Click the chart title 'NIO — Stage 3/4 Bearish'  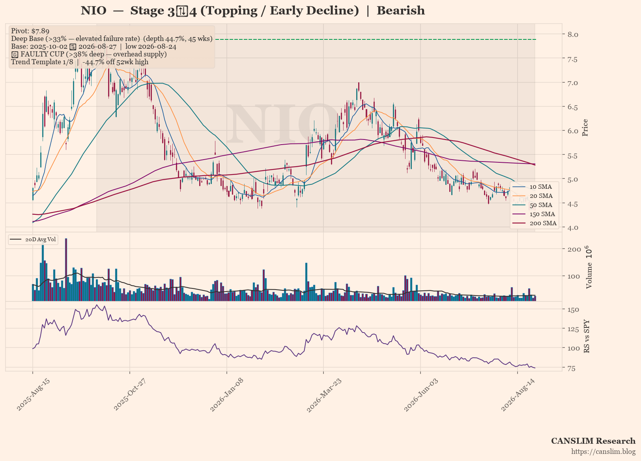[x=252, y=11]
